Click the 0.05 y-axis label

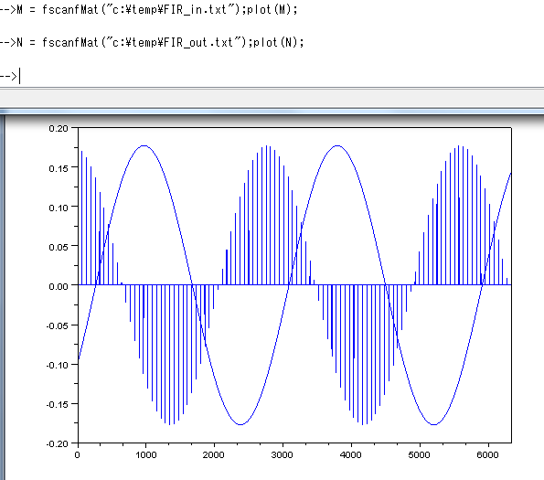[x=59, y=247]
